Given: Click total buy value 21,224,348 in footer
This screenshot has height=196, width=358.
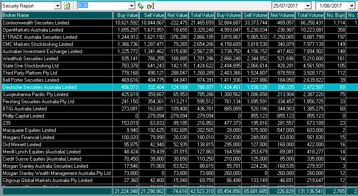Looking at the screenshot, I should 126,191.
